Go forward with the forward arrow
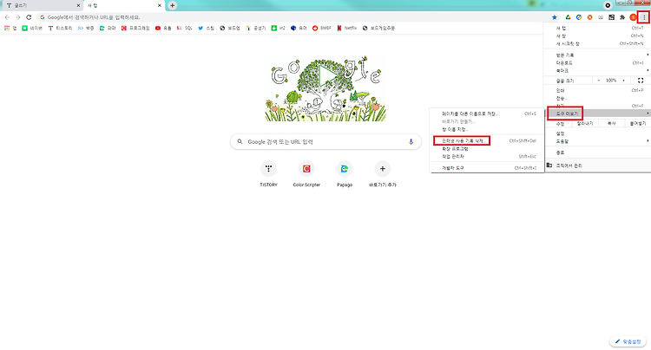Image resolution: width=651 pixels, height=350 pixels. pyautogui.click(x=18, y=17)
